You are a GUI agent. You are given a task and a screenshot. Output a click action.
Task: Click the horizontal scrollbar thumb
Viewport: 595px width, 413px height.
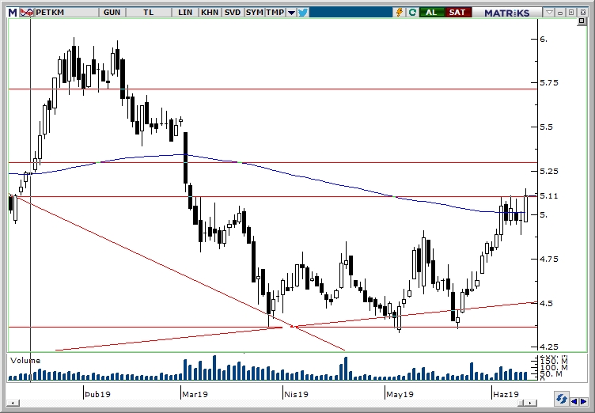(x=522, y=403)
